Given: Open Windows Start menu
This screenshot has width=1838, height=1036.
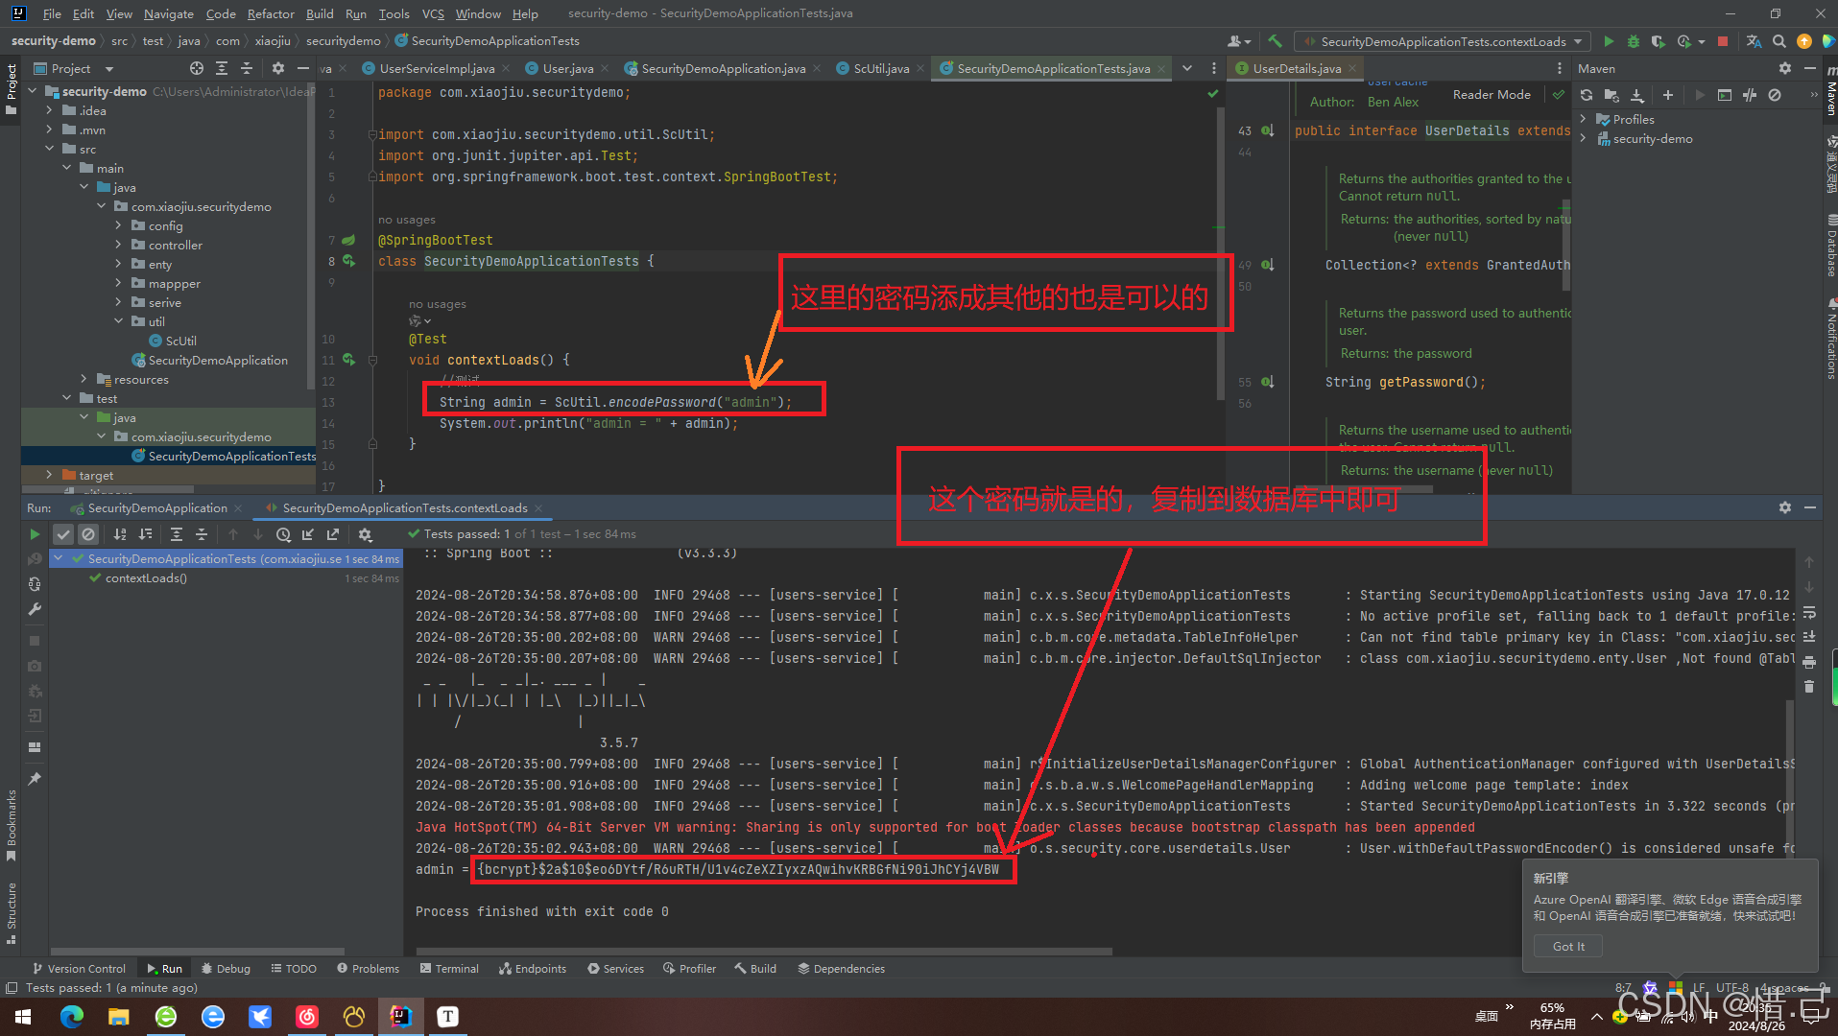Looking at the screenshot, I should click(23, 1017).
